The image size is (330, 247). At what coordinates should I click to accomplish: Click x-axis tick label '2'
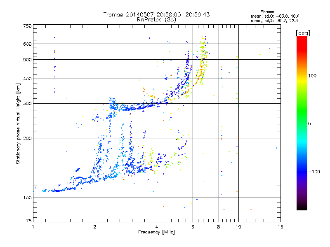[x=95, y=227]
